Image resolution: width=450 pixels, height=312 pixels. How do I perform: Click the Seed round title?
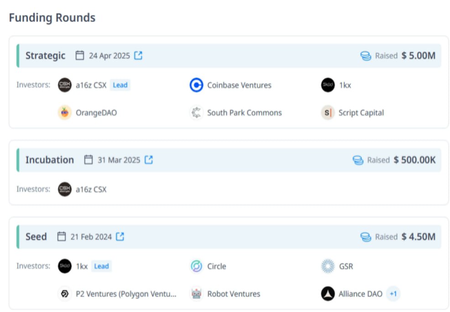click(x=36, y=237)
